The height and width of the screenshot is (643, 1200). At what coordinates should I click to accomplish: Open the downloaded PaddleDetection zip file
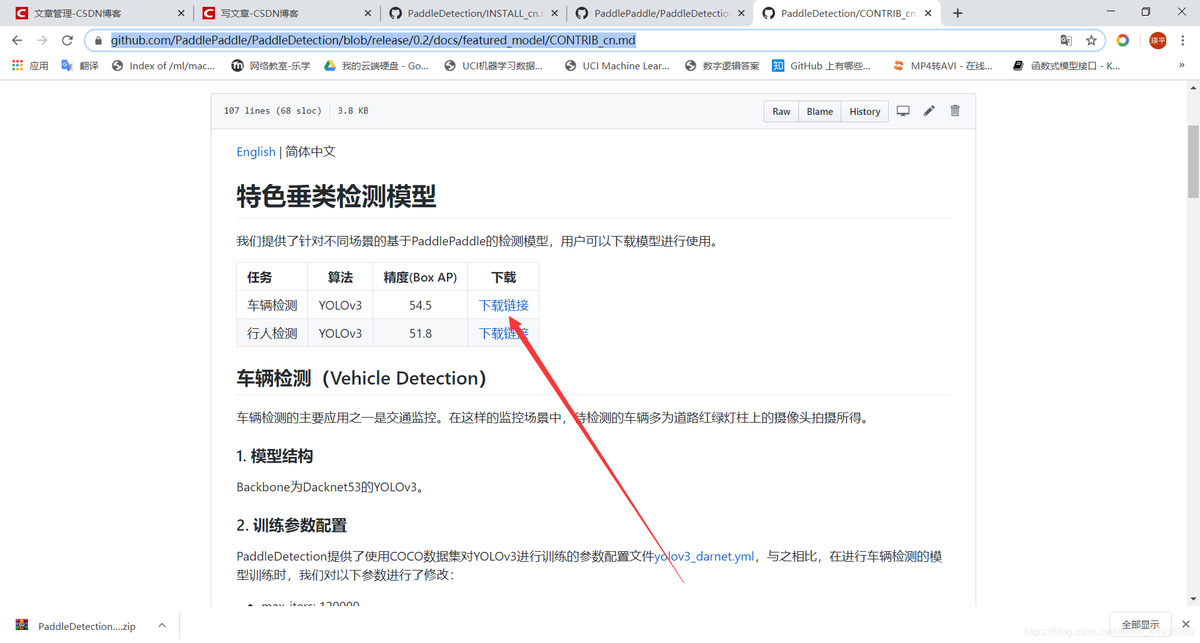tap(76, 626)
